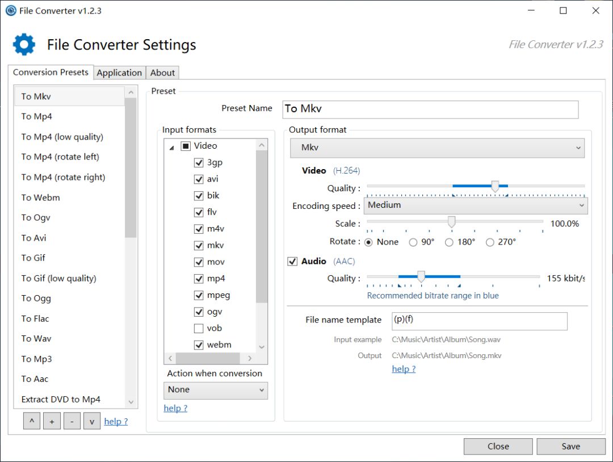This screenshot has width=613, height=462.
Task: Click the video Quality slider handle
Action: (x=495, y=186)
